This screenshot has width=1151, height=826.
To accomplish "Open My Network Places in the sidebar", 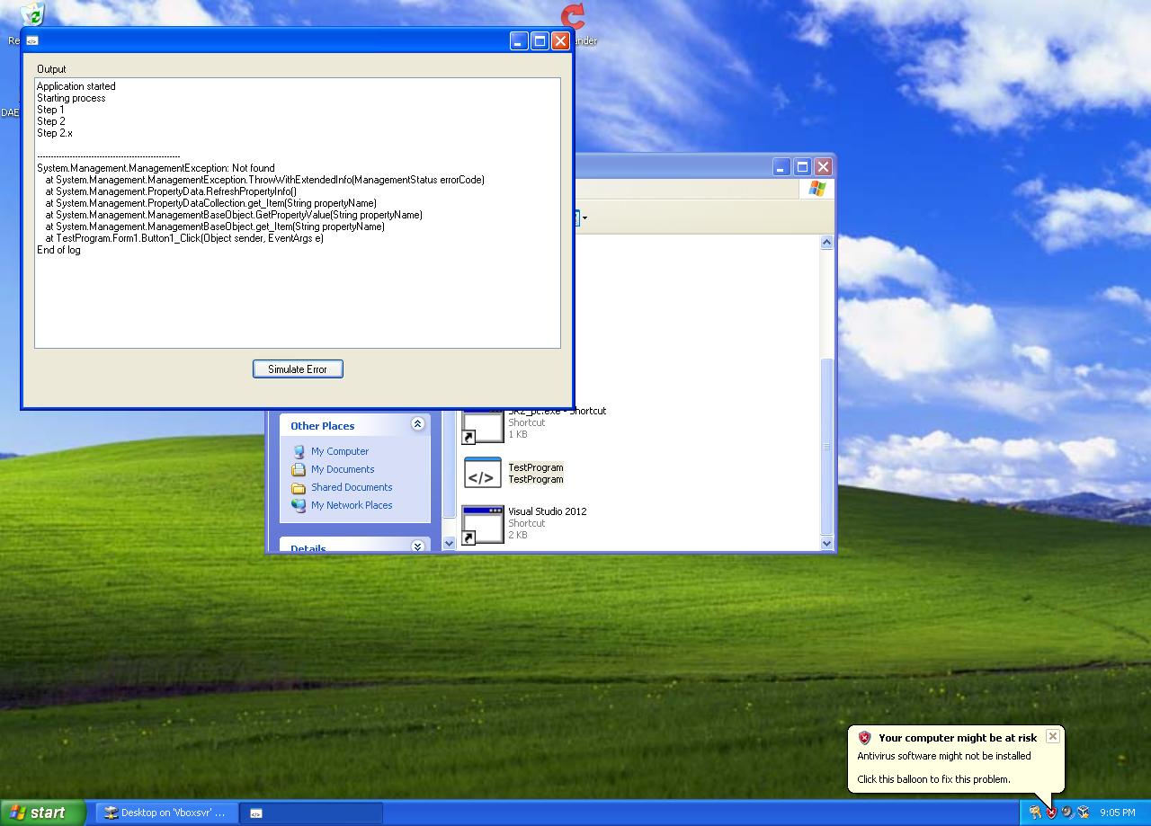I will [352, 505].
